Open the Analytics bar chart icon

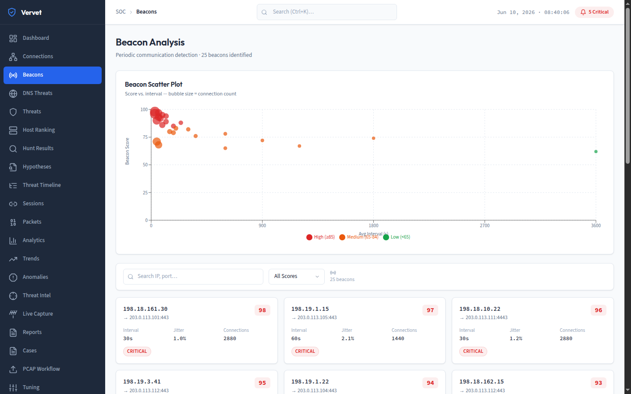[x=13, y=240]
